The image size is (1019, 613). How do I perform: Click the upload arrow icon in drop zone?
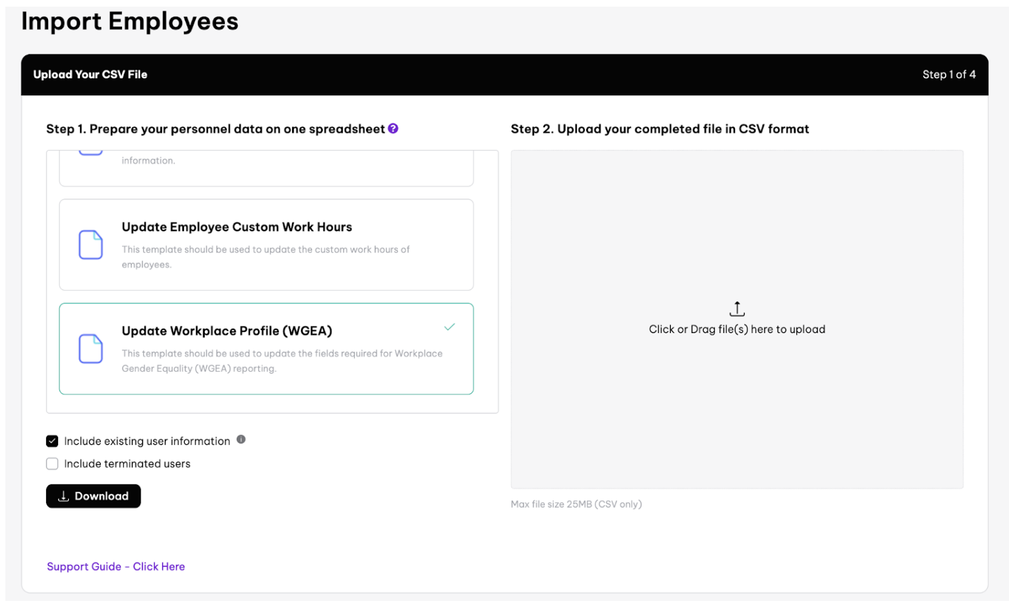(x=737, y=309)
